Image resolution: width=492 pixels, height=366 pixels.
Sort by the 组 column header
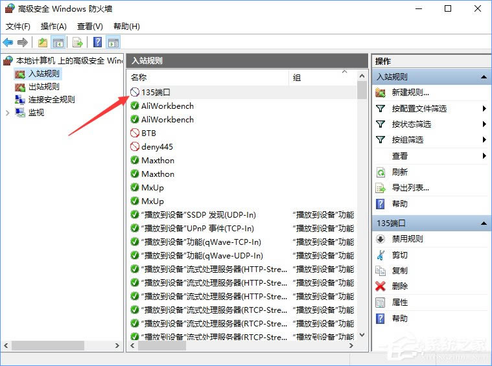tap(323, 77)
